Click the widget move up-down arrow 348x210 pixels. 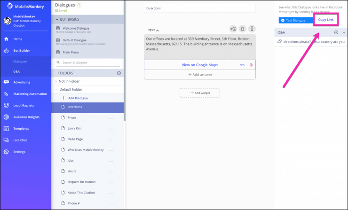(x=252, y=29)
